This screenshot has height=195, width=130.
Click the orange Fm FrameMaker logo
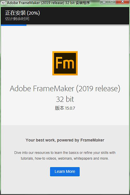tap(65, 63)
